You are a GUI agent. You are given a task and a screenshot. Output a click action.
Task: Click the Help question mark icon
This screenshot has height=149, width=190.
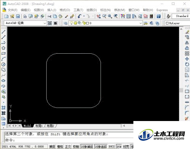pyautogui.click(x=158, y=16)
